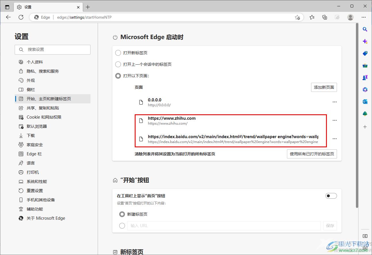Click the sidebar collapse panel icon
This screenshot has height=255, width=372.
[365, 236]
